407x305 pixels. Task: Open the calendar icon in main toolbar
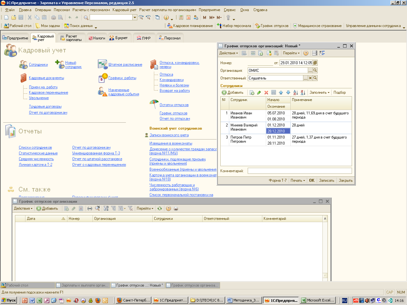pyautogui.click(x=189, y=17)
